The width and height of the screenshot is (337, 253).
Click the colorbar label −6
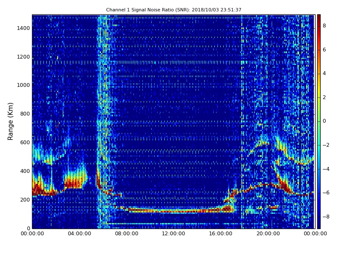(x=326, y=193)
